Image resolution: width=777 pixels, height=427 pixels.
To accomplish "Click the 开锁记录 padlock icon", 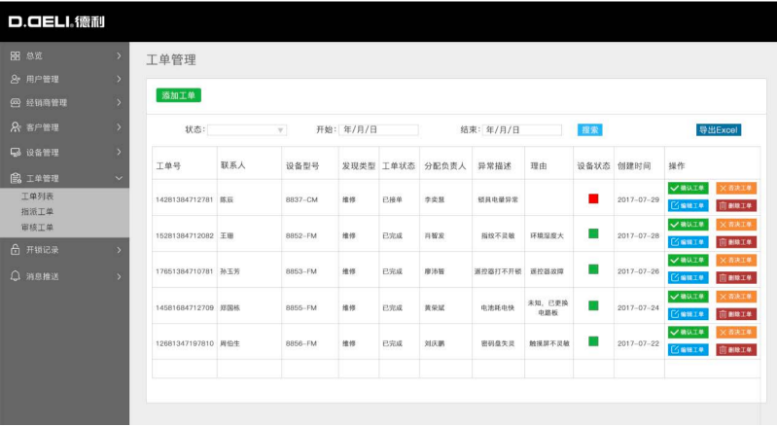I will [16, 249].
